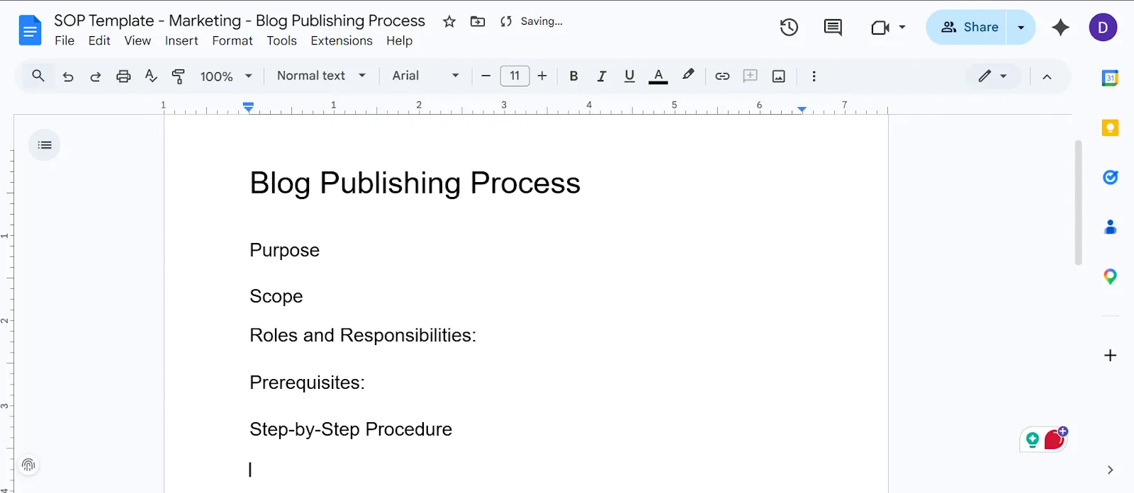Open Google Keep in the side panel
Screen dimensions: 1134x493
1110,128
